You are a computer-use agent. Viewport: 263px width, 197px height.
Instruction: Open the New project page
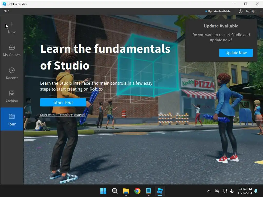click(x=12, y=28)
